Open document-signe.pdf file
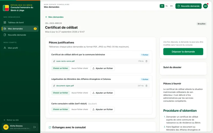Viewport: 213px width, 133px height. pyautogui.click(x=65, y=86)
